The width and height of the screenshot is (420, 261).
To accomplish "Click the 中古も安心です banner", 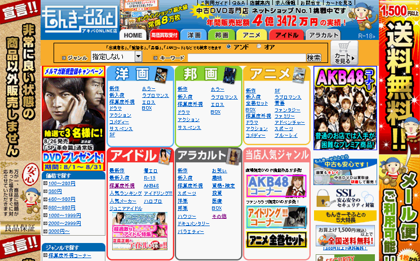I will [345, 172].
